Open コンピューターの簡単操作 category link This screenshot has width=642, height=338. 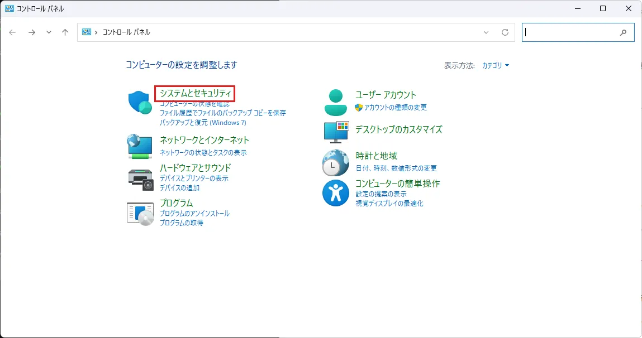(397, 184)
